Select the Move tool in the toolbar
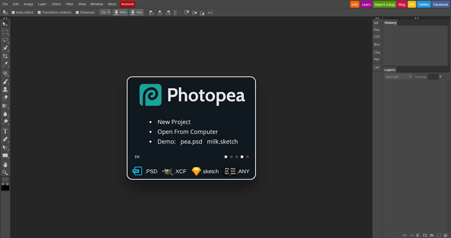Viewport: 451px width, 238px height. point(5,24)
